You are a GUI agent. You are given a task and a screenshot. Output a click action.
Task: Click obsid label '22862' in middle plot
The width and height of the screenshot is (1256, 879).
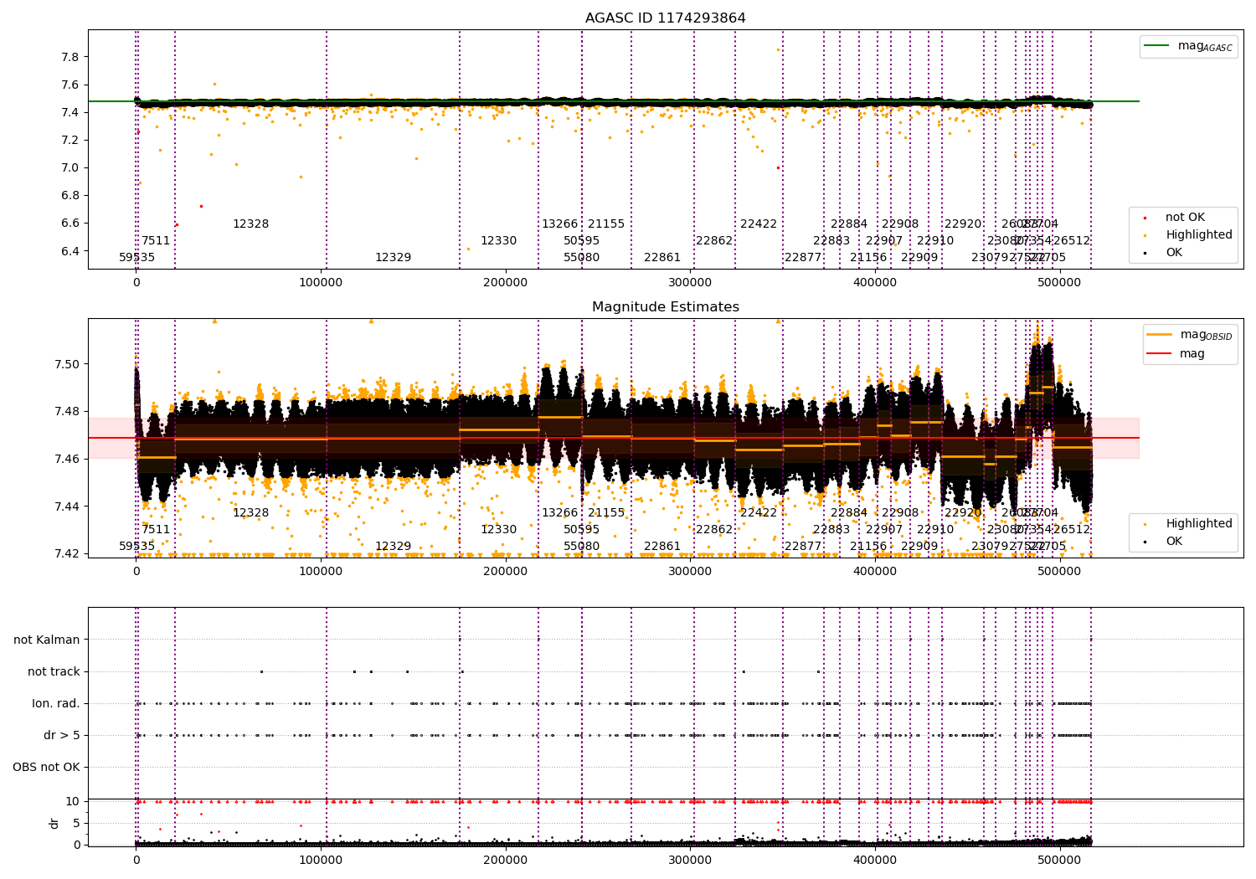pyautogui.click(x=714, y=530)
